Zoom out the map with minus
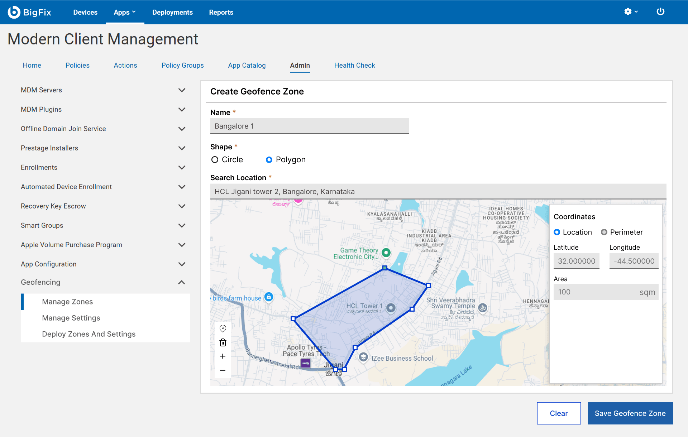 point(223,370)
